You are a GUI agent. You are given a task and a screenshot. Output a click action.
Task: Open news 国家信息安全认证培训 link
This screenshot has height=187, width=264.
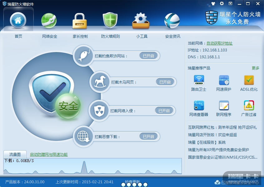tap(222, 157)
